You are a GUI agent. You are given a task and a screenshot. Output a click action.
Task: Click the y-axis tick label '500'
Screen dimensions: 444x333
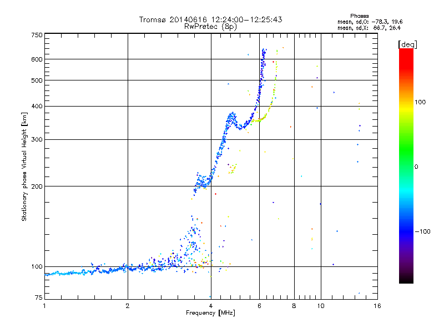pyautogui.click(x=37, y=80)
